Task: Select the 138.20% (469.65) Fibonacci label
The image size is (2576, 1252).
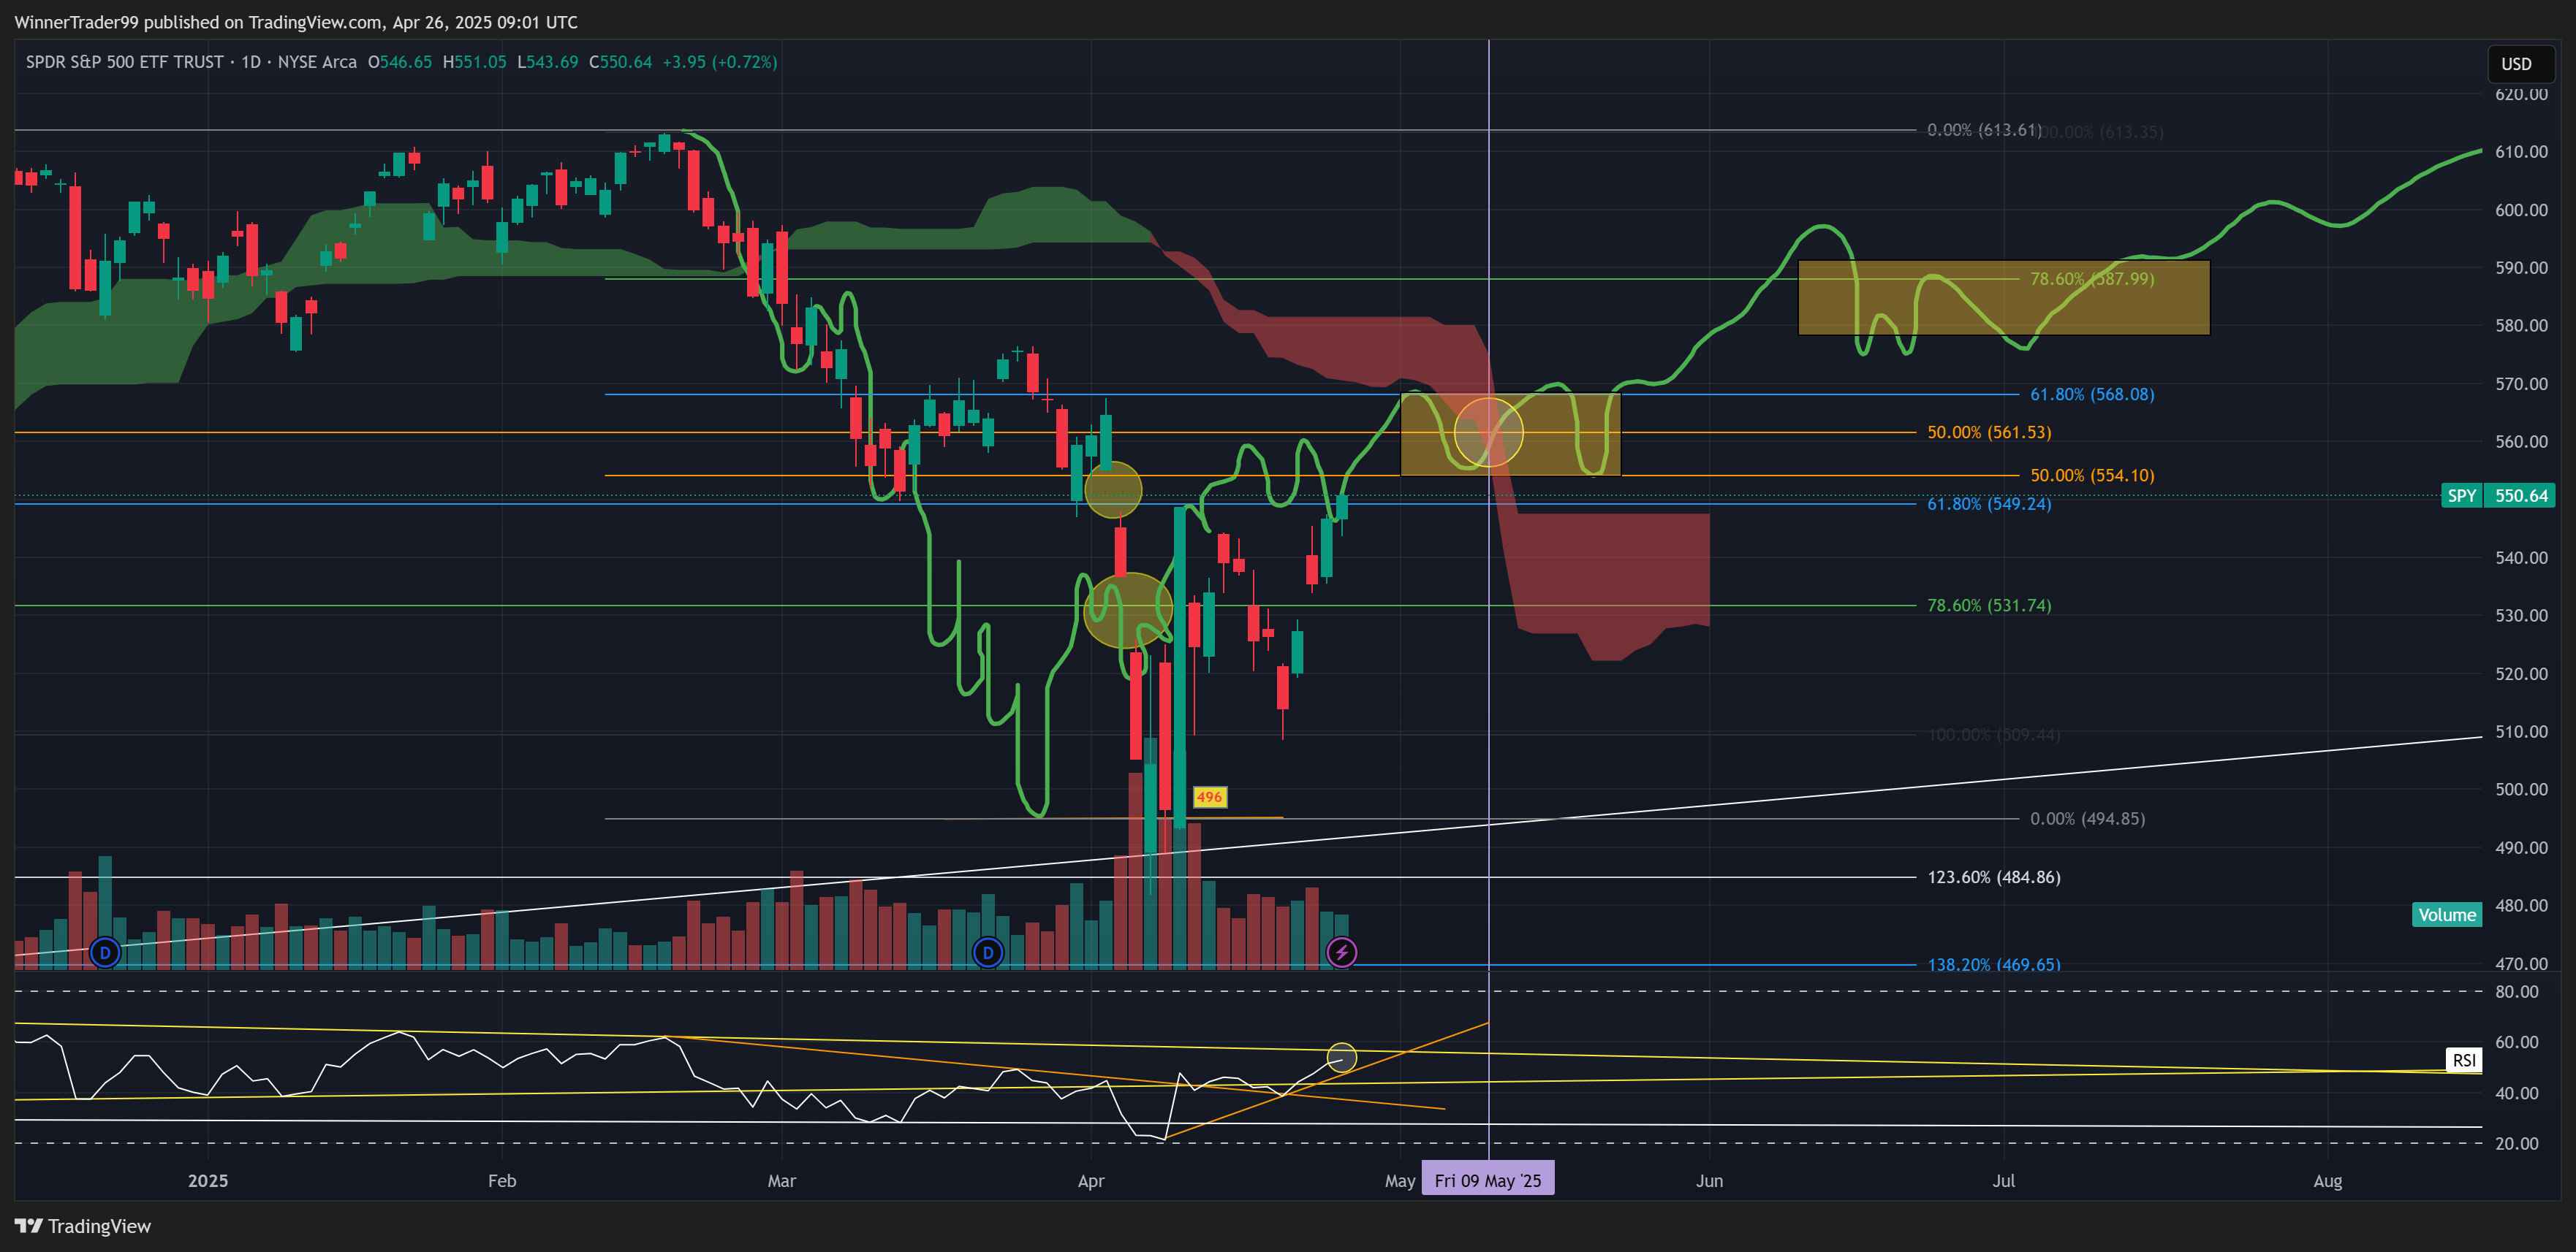Action: (1994, 964)
